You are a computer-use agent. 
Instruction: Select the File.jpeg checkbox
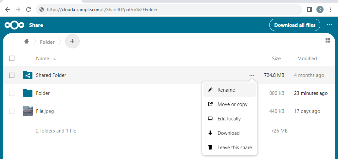click(12, 111)
